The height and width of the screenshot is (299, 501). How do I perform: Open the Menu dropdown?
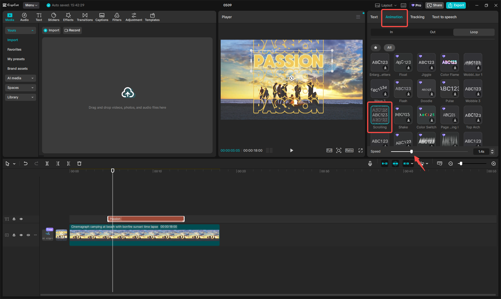tap(31, 5)
